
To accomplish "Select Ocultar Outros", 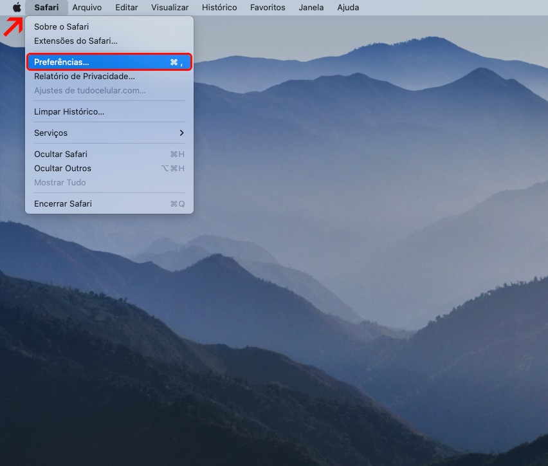I will point(62,168).
